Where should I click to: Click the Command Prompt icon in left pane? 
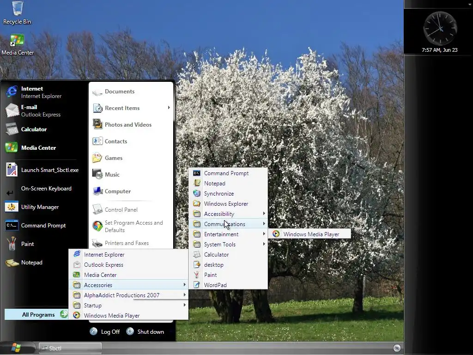12,225
